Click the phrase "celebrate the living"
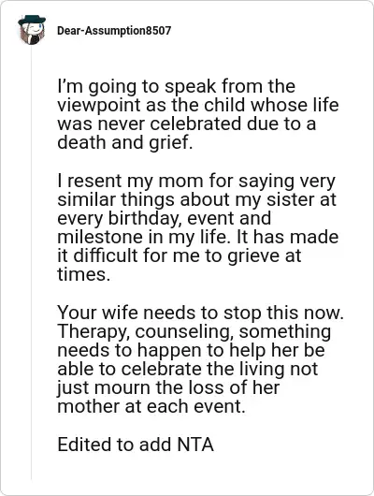374x496 pixels. [203, 369]
